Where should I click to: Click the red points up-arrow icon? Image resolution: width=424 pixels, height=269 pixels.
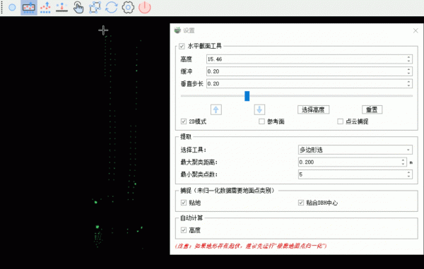(x=45, y=8)
